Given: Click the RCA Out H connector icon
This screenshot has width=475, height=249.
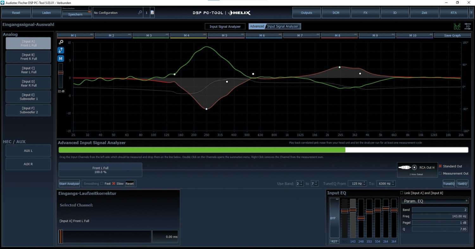Looking at the screenshot, I should click(408, 167).
